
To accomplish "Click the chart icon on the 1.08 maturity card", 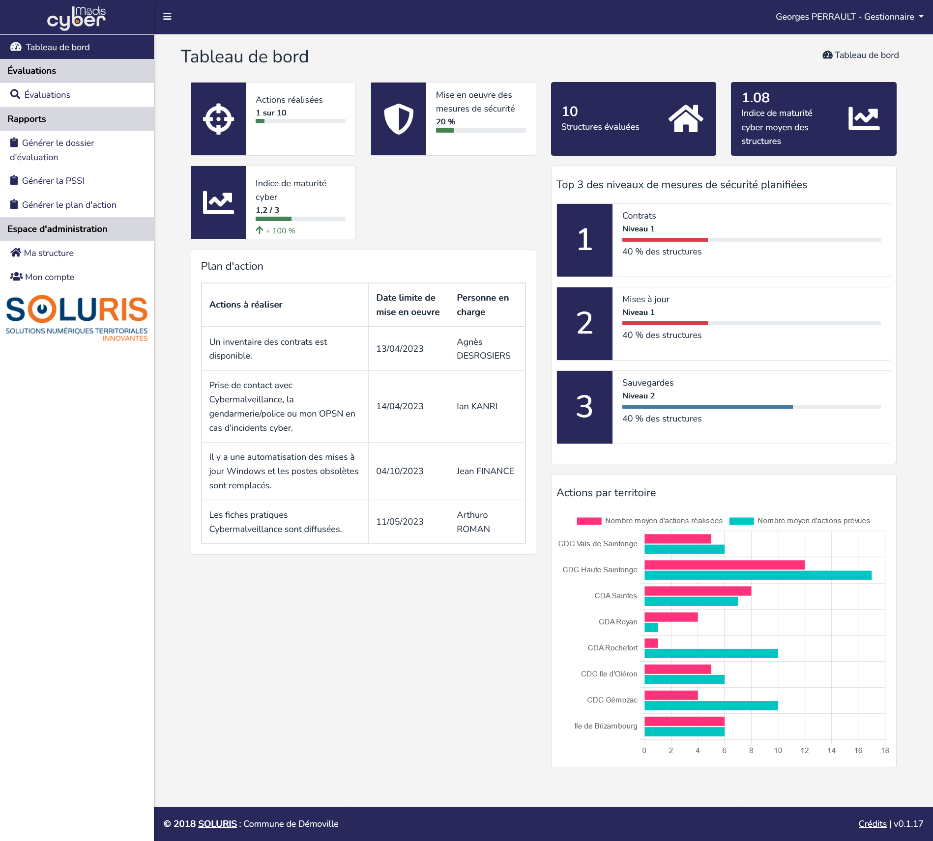I will coord(864,119).
